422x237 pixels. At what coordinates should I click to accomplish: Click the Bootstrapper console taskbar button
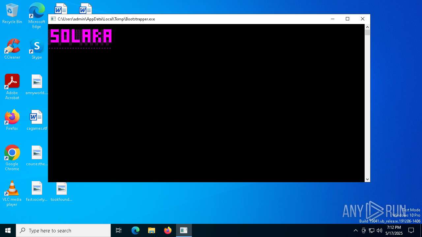(184, 230)
